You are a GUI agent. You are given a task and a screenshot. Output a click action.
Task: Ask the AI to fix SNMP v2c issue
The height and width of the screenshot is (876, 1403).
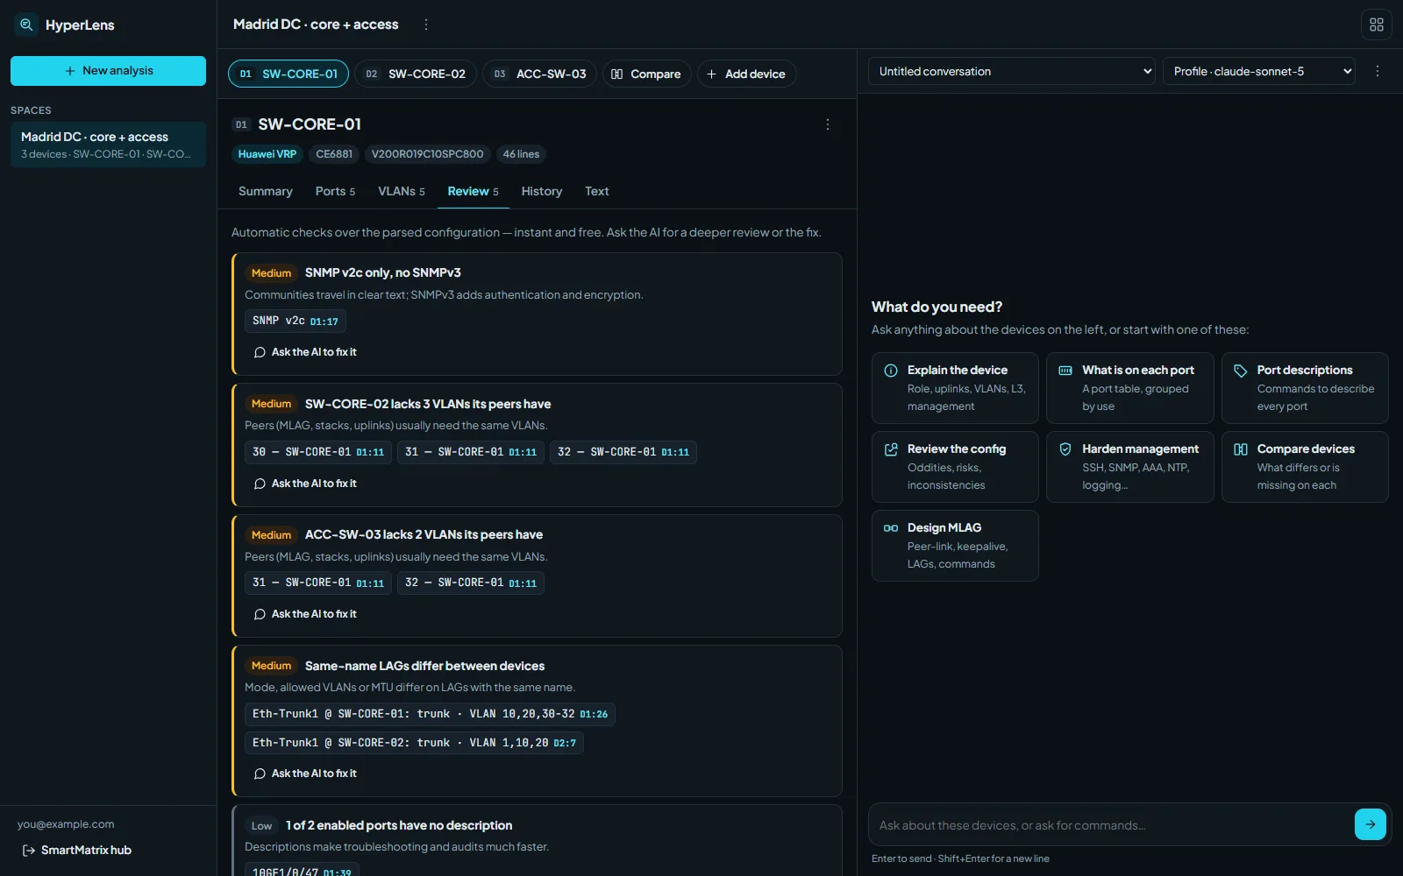coord(305,352)
